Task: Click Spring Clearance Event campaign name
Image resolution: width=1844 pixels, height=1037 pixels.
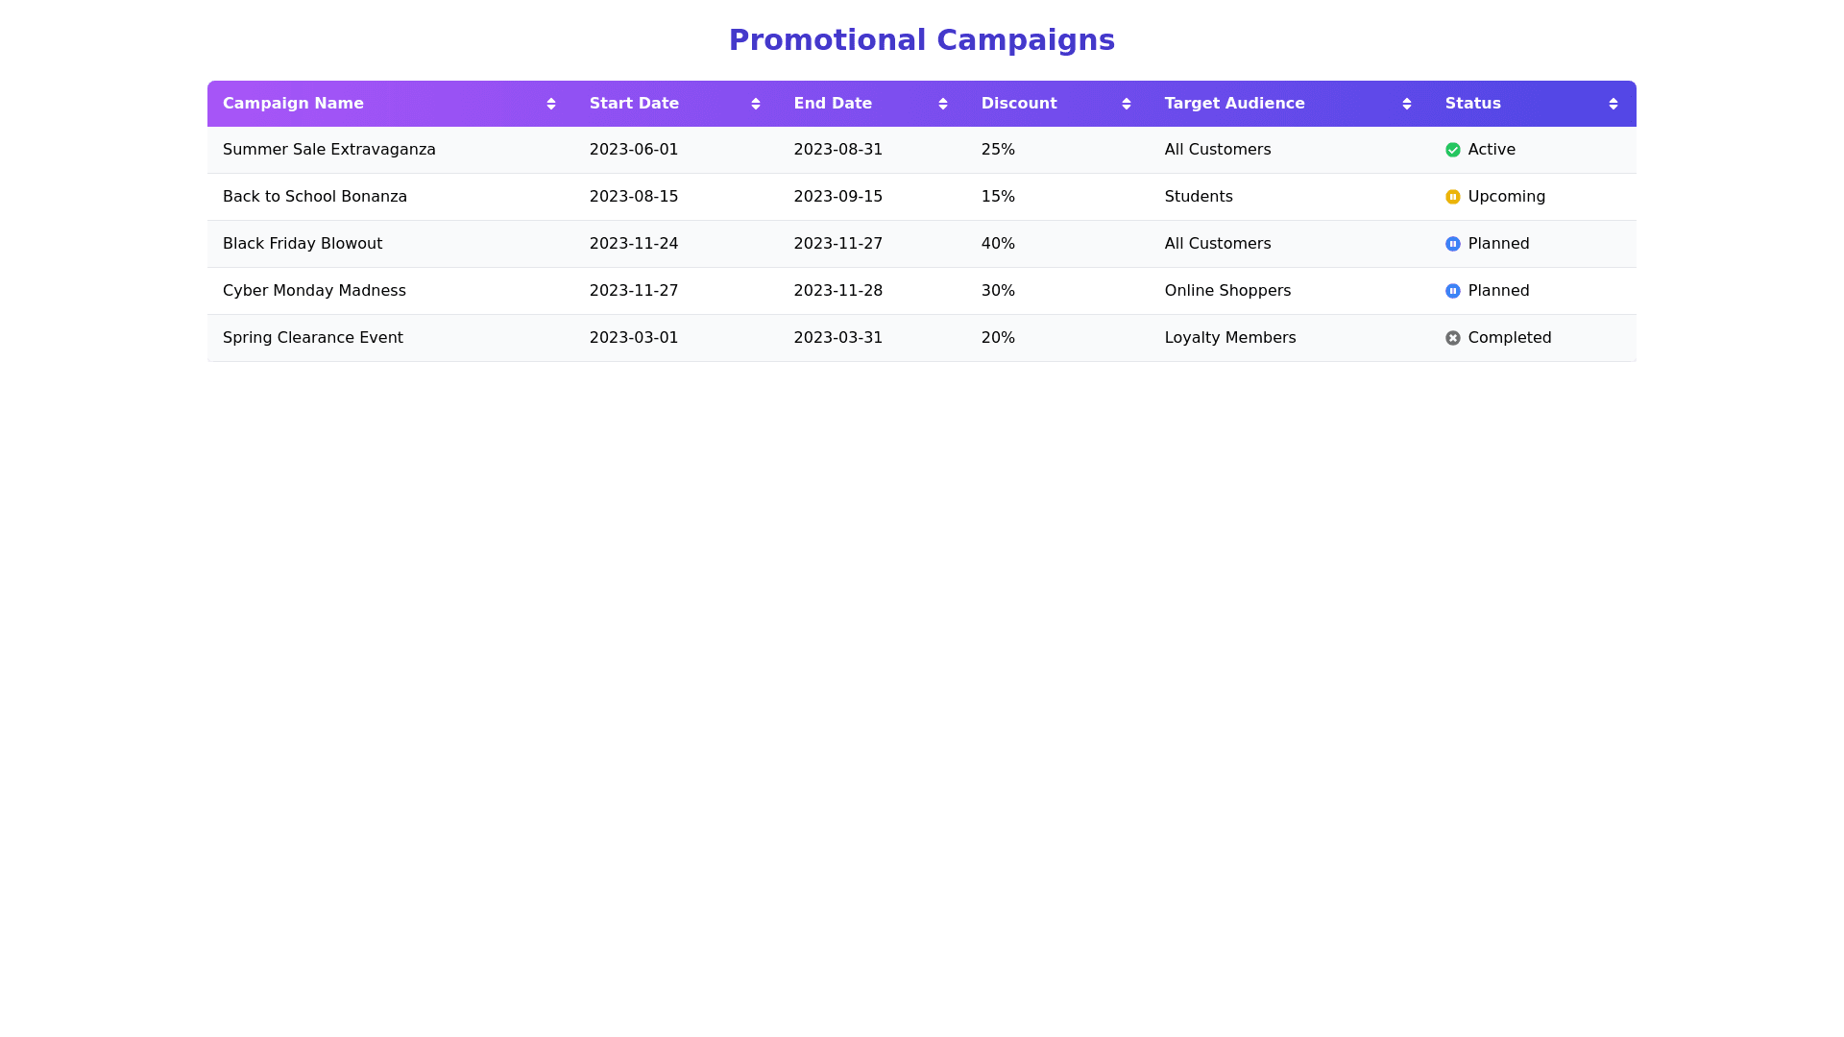Action: [313, 338]
